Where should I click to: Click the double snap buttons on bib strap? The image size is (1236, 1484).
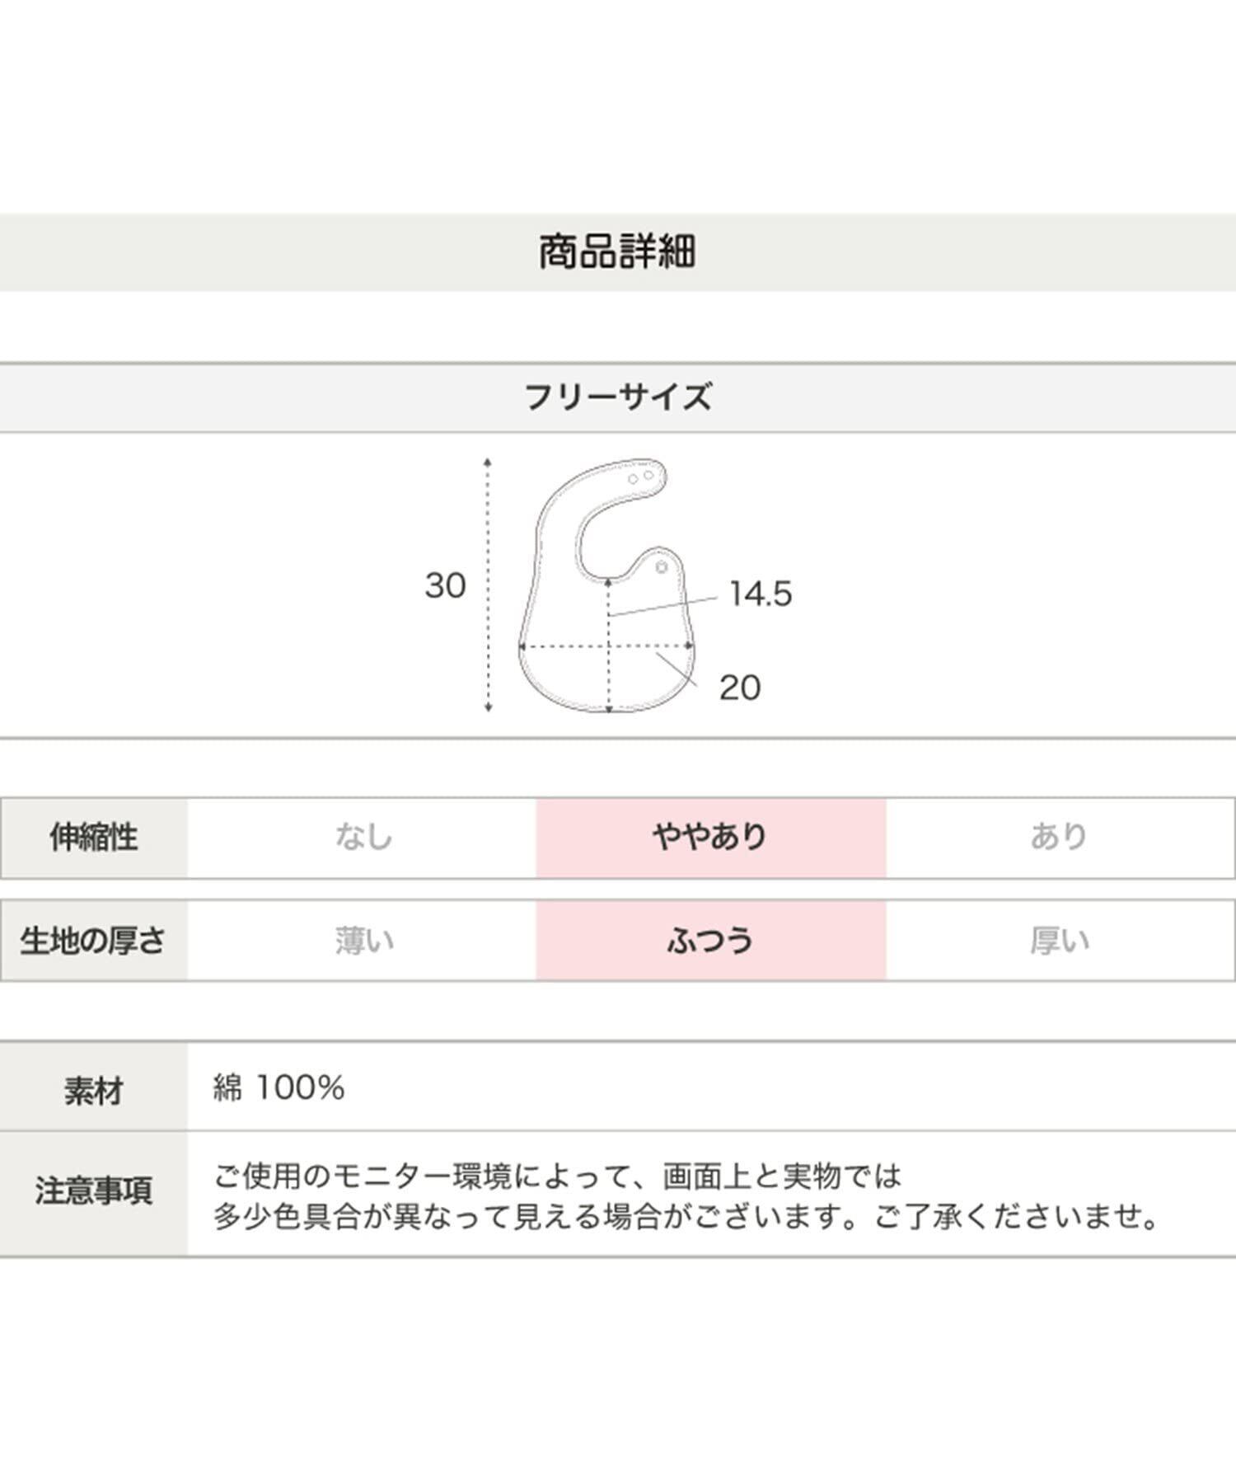(641, 477)
